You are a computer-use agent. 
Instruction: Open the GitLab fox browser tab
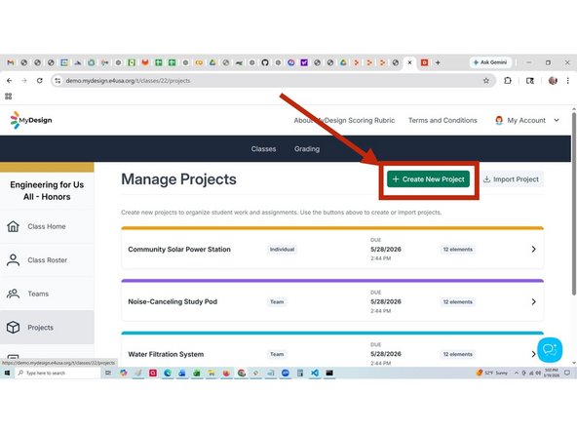[145, 62]
